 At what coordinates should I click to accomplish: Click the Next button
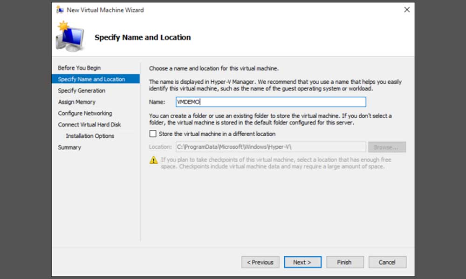(302, 262)
